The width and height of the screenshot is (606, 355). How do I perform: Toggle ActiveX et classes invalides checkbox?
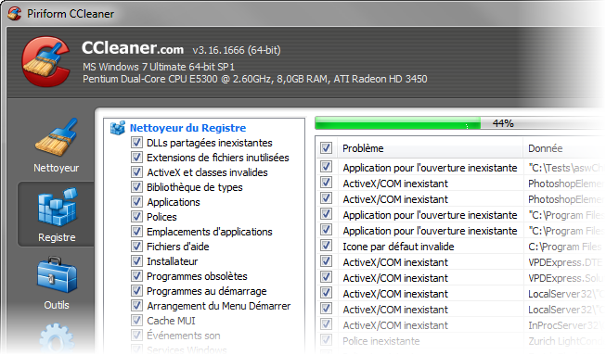(x=136, y=172)
